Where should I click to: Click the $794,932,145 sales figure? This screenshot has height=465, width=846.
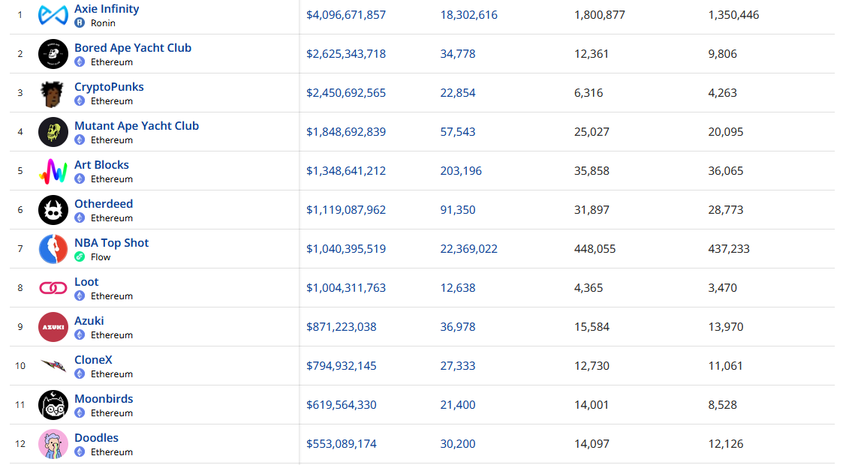click(x=342, y=366)
